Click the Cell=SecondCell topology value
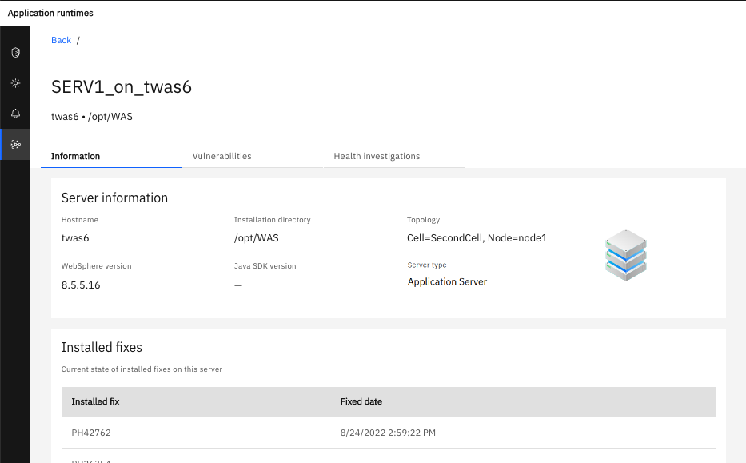Image resolution: width=746 pixels, height=463 pixels. tap(477, 237)
